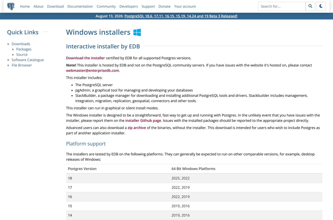Click platforms cell in version 14 row
Screen dimensions: 333x220
click(246, 215)
